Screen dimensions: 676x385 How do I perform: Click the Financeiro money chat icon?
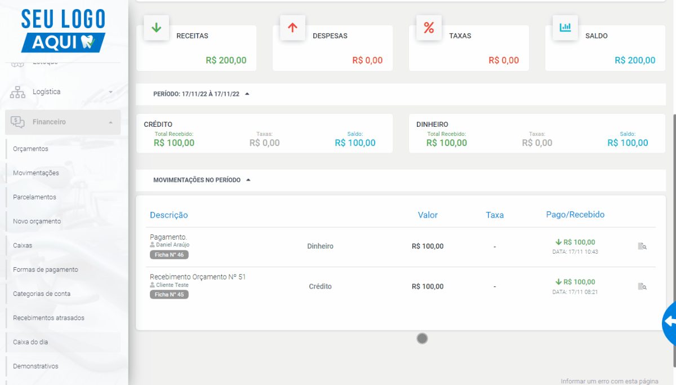[18, 122]
